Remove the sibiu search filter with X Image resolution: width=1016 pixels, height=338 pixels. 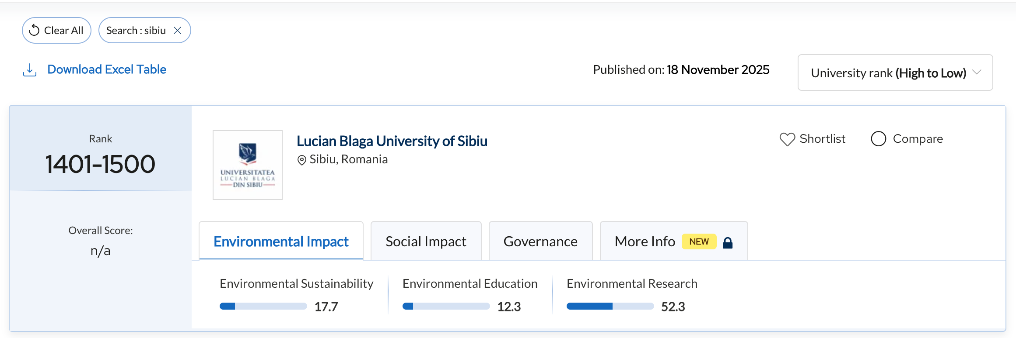coord(178,31)
